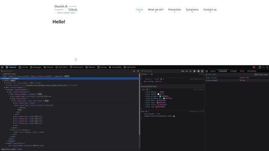
Task: Collapse the div class burger node
Action: tap(11, 130)
